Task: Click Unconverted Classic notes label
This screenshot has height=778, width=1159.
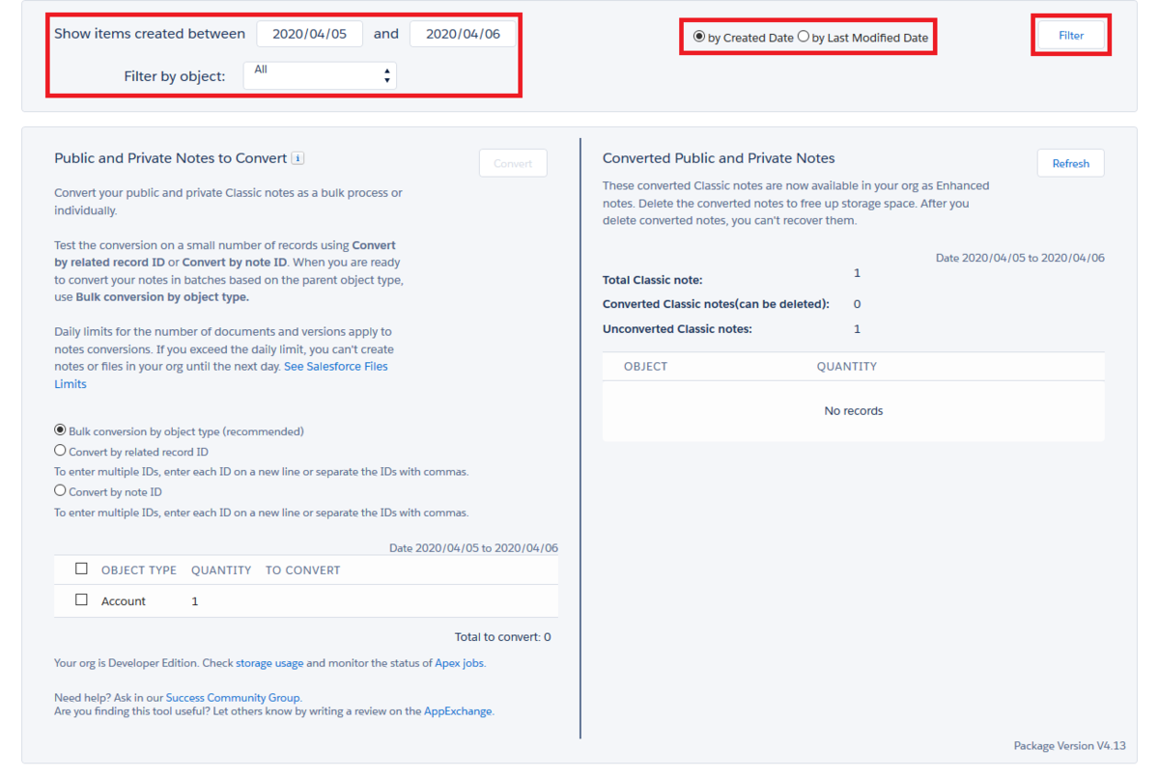Action: pos(677,329)
